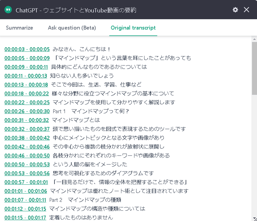Click line 様々な分野に役立つマインドマップの基本について

coord(113,93)
